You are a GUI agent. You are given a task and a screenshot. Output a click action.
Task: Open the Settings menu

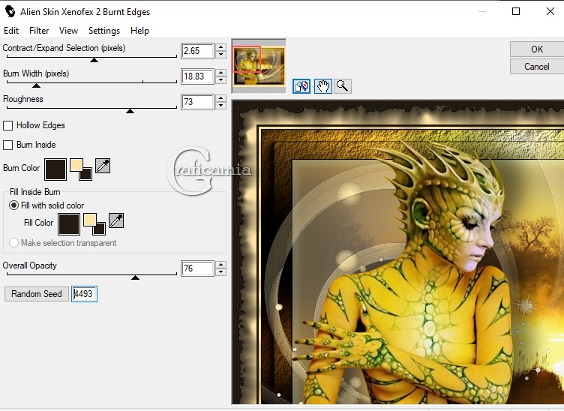104,31
